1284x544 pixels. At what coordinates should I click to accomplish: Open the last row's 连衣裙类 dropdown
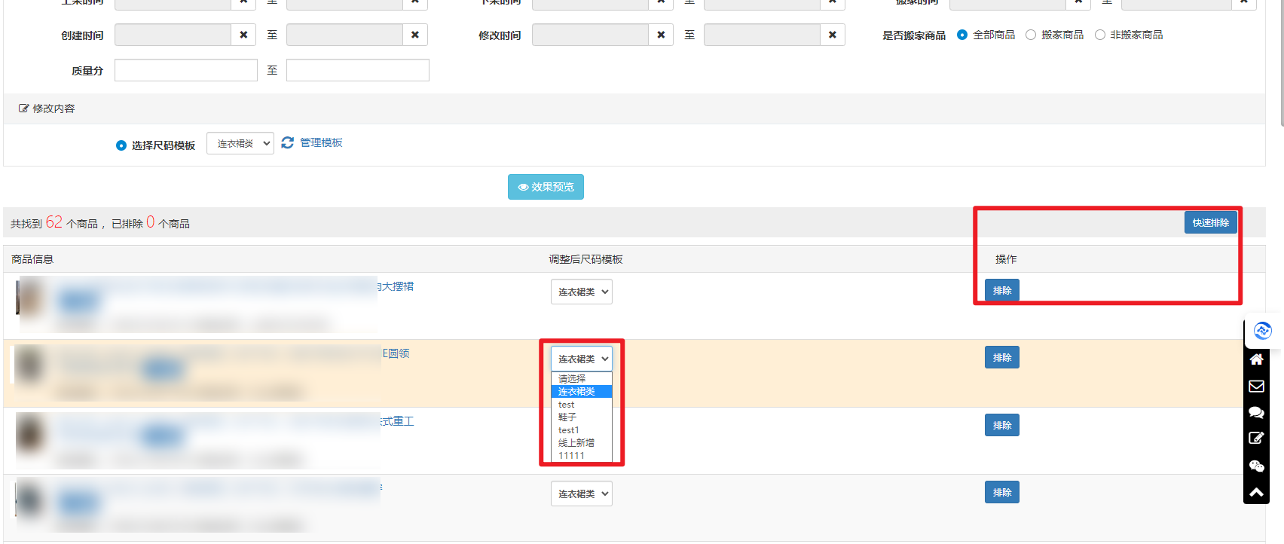coord(581,494)
